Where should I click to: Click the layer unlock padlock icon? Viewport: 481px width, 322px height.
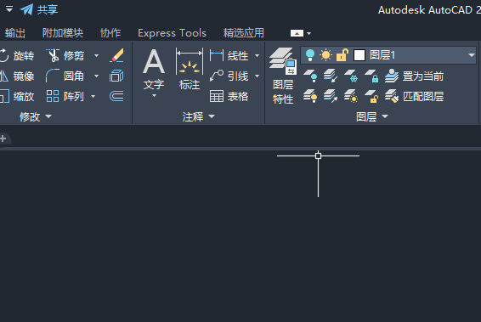click(371, 96)
